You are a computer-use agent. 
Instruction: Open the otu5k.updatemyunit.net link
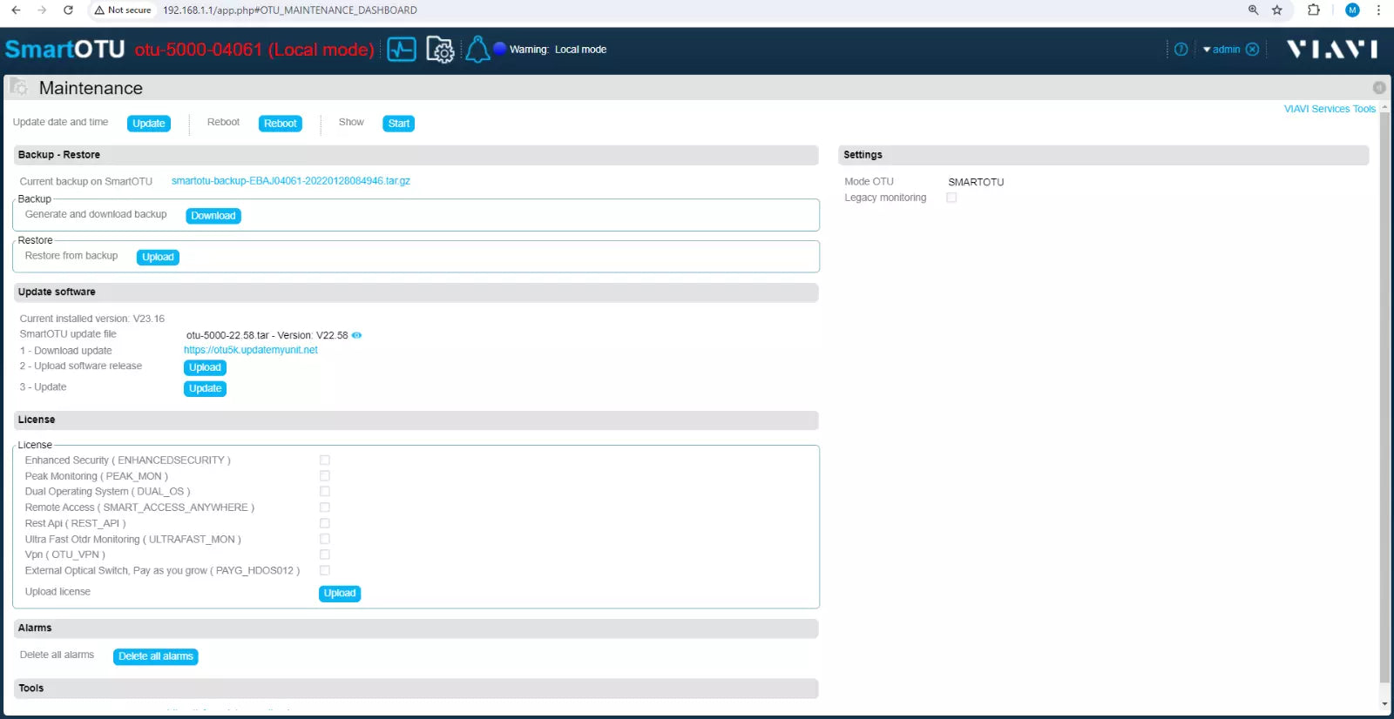[x=251, y=350]
